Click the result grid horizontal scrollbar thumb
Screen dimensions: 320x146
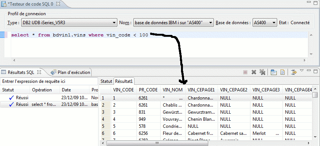click(157, 143)
